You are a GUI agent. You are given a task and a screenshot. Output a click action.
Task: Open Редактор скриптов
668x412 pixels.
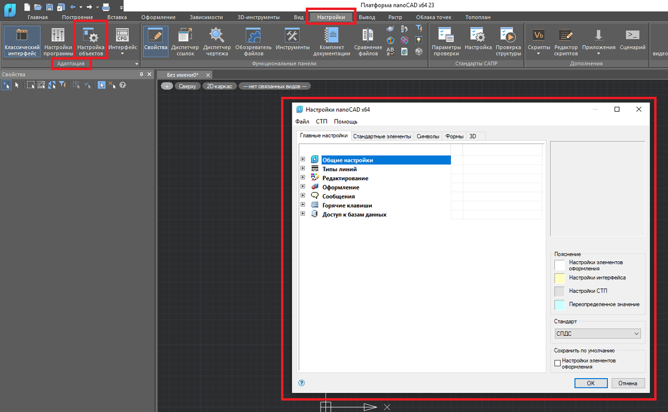point(566,42)
